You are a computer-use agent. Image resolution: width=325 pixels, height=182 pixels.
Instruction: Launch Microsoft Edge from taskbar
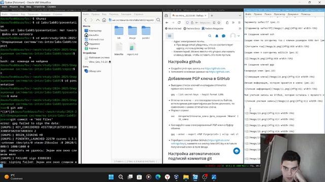158,177
